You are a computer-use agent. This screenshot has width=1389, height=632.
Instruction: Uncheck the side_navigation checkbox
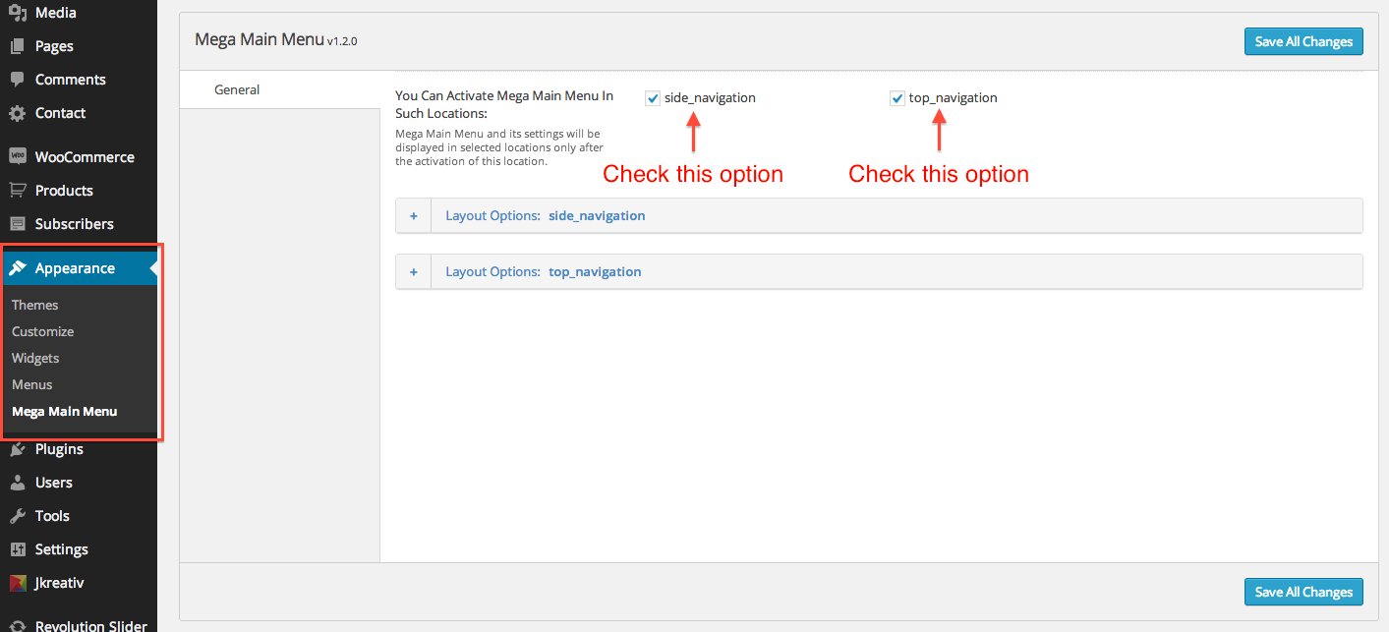[653, 98]
